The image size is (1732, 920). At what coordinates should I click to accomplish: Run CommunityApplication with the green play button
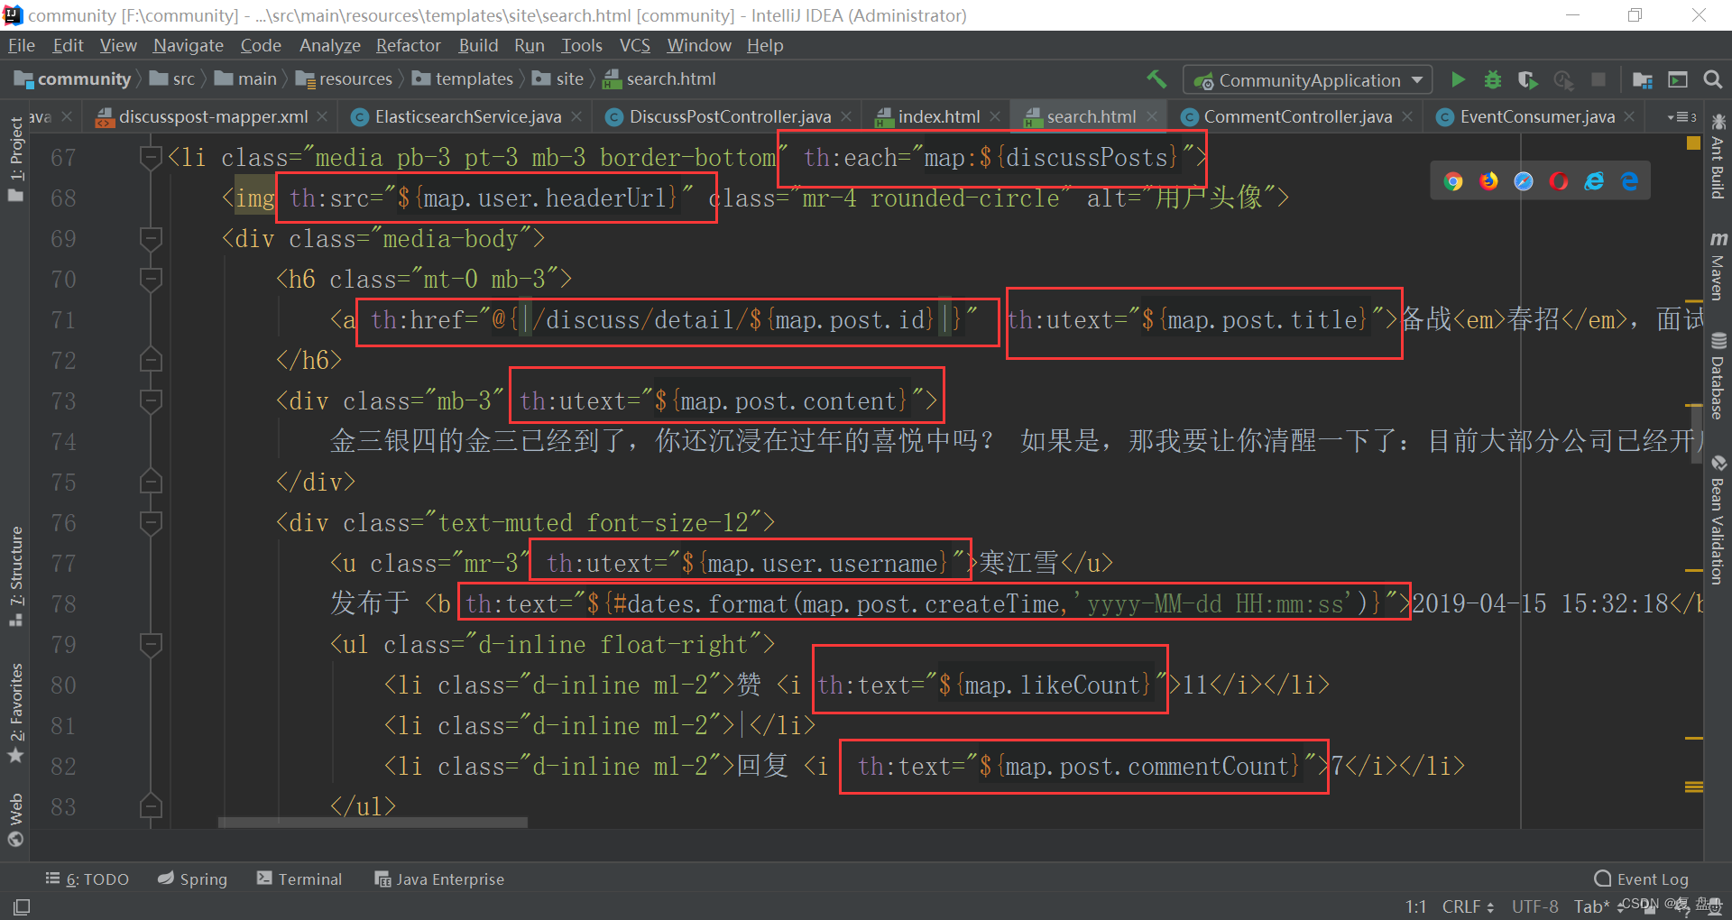[1458, 79]
